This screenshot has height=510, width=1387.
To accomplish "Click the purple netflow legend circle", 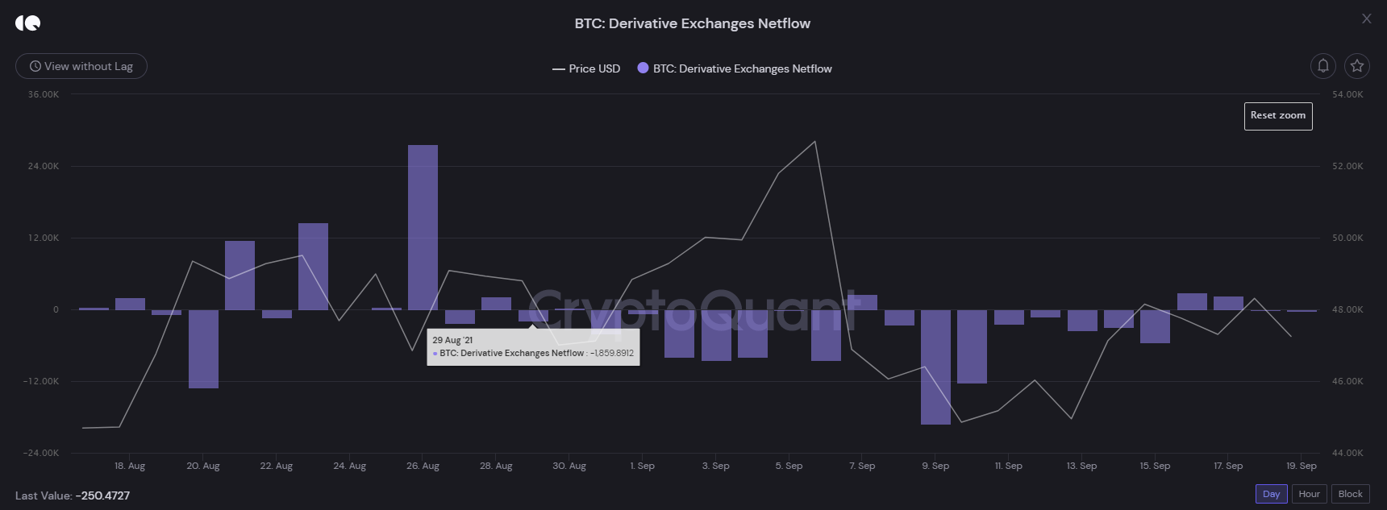I will click(643, 68).
